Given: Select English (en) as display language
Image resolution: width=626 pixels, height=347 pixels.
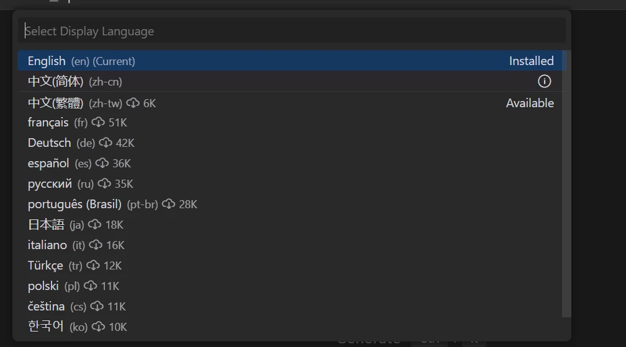Looking at the screenshot, I should (x=292, y=61).
